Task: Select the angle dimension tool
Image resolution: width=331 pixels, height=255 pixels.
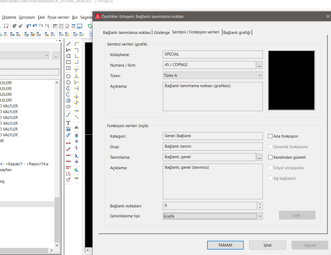Action: pos(68,173)
